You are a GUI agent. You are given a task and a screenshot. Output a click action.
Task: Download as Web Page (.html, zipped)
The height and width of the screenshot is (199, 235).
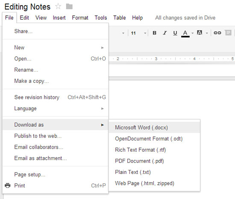tap(154, 184)
